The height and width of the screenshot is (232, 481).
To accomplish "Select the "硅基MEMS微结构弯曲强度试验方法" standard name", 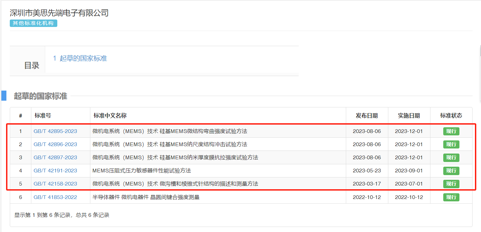I will (x=204, y=131).
